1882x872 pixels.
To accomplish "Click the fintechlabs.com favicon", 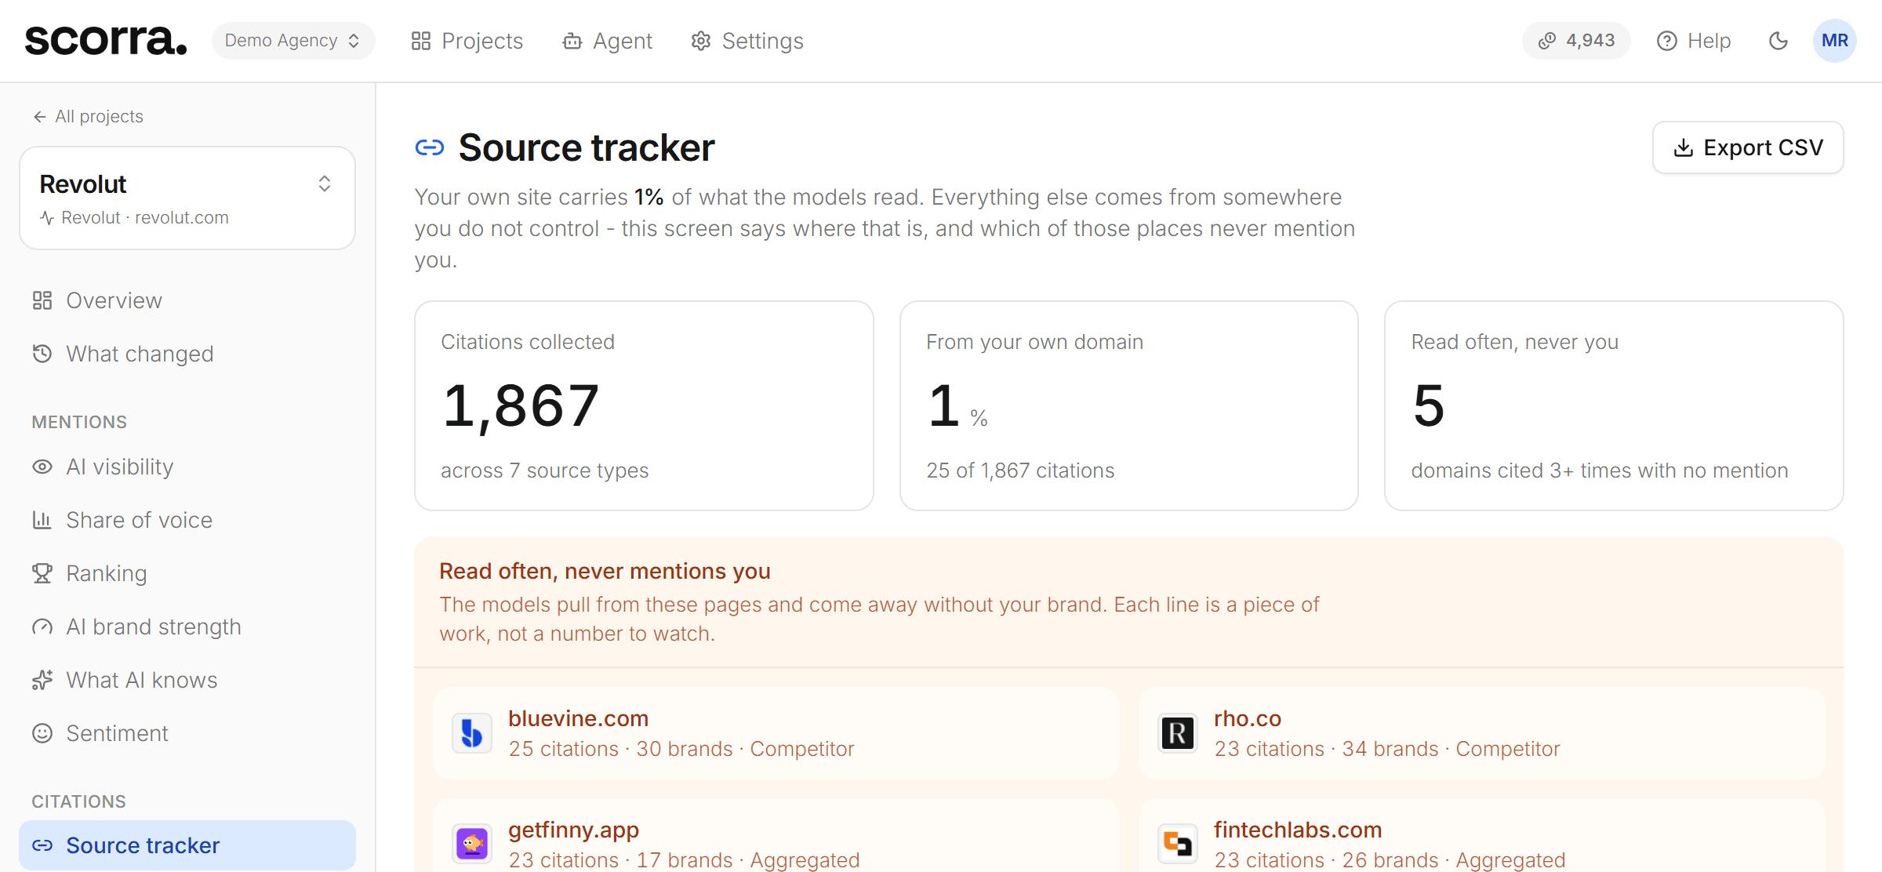I will 1178,844.
